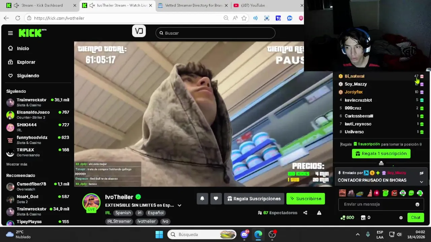This screenshot has height=242, width=431.
Task: Expand the stream title dropdown
Action: (x=179, y=205)
